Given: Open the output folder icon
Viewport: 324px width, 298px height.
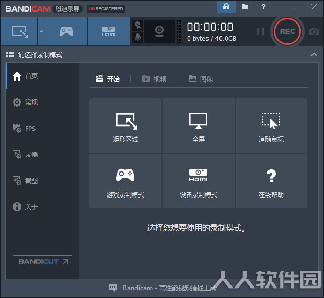Looking at the screenshot, I should [245, 7].
